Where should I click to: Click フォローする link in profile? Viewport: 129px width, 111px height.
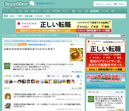click(x=119, y=92)
